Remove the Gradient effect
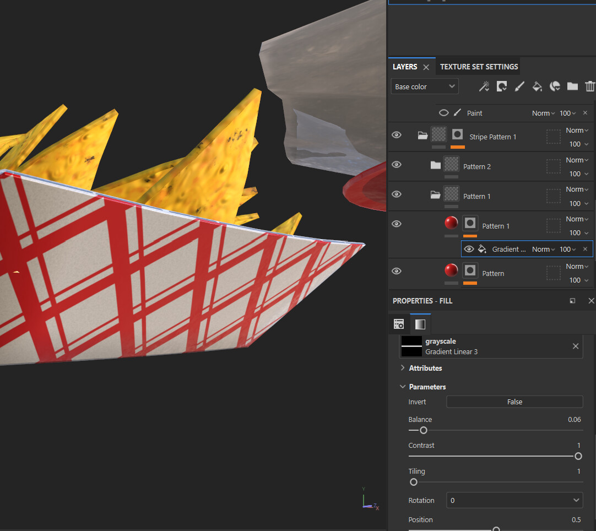596x531 pixels. point(585,248)
